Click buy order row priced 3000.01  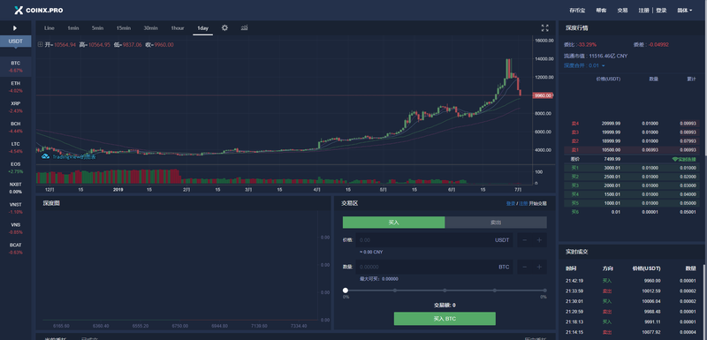(631, 168)
